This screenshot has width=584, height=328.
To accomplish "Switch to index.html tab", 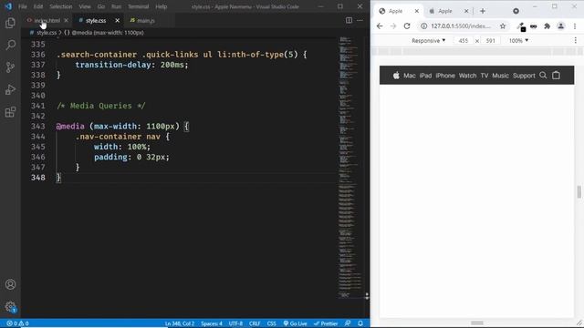I will [x=47, y=21].
